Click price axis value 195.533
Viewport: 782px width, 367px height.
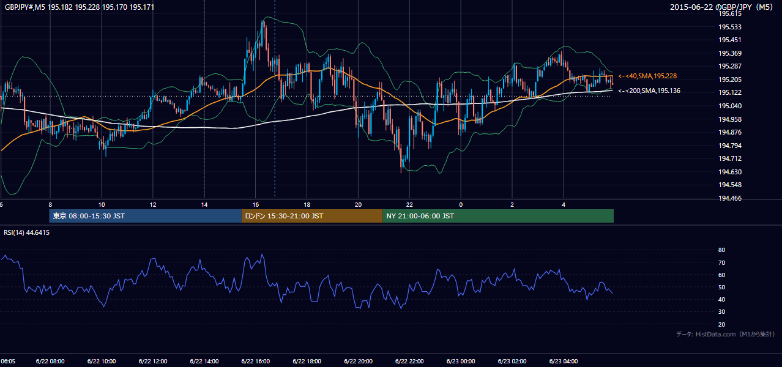729,27
